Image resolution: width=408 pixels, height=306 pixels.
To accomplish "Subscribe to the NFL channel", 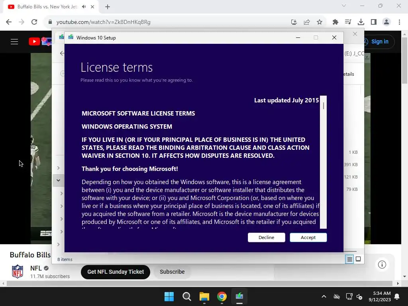I will coord(172,272).
